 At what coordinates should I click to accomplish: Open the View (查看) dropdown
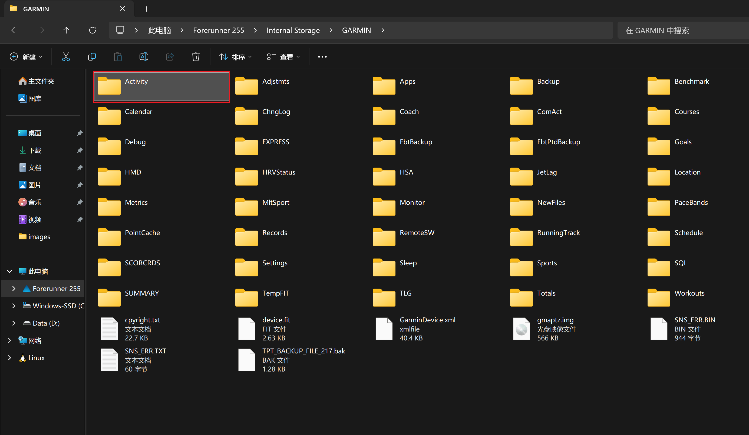(283, 57)
